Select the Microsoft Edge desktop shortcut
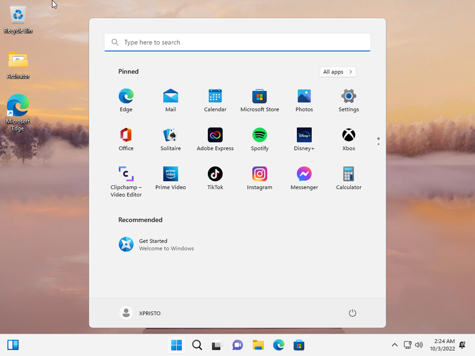The height and width of the screenshot is (356, 475). (x=18, y=112)
